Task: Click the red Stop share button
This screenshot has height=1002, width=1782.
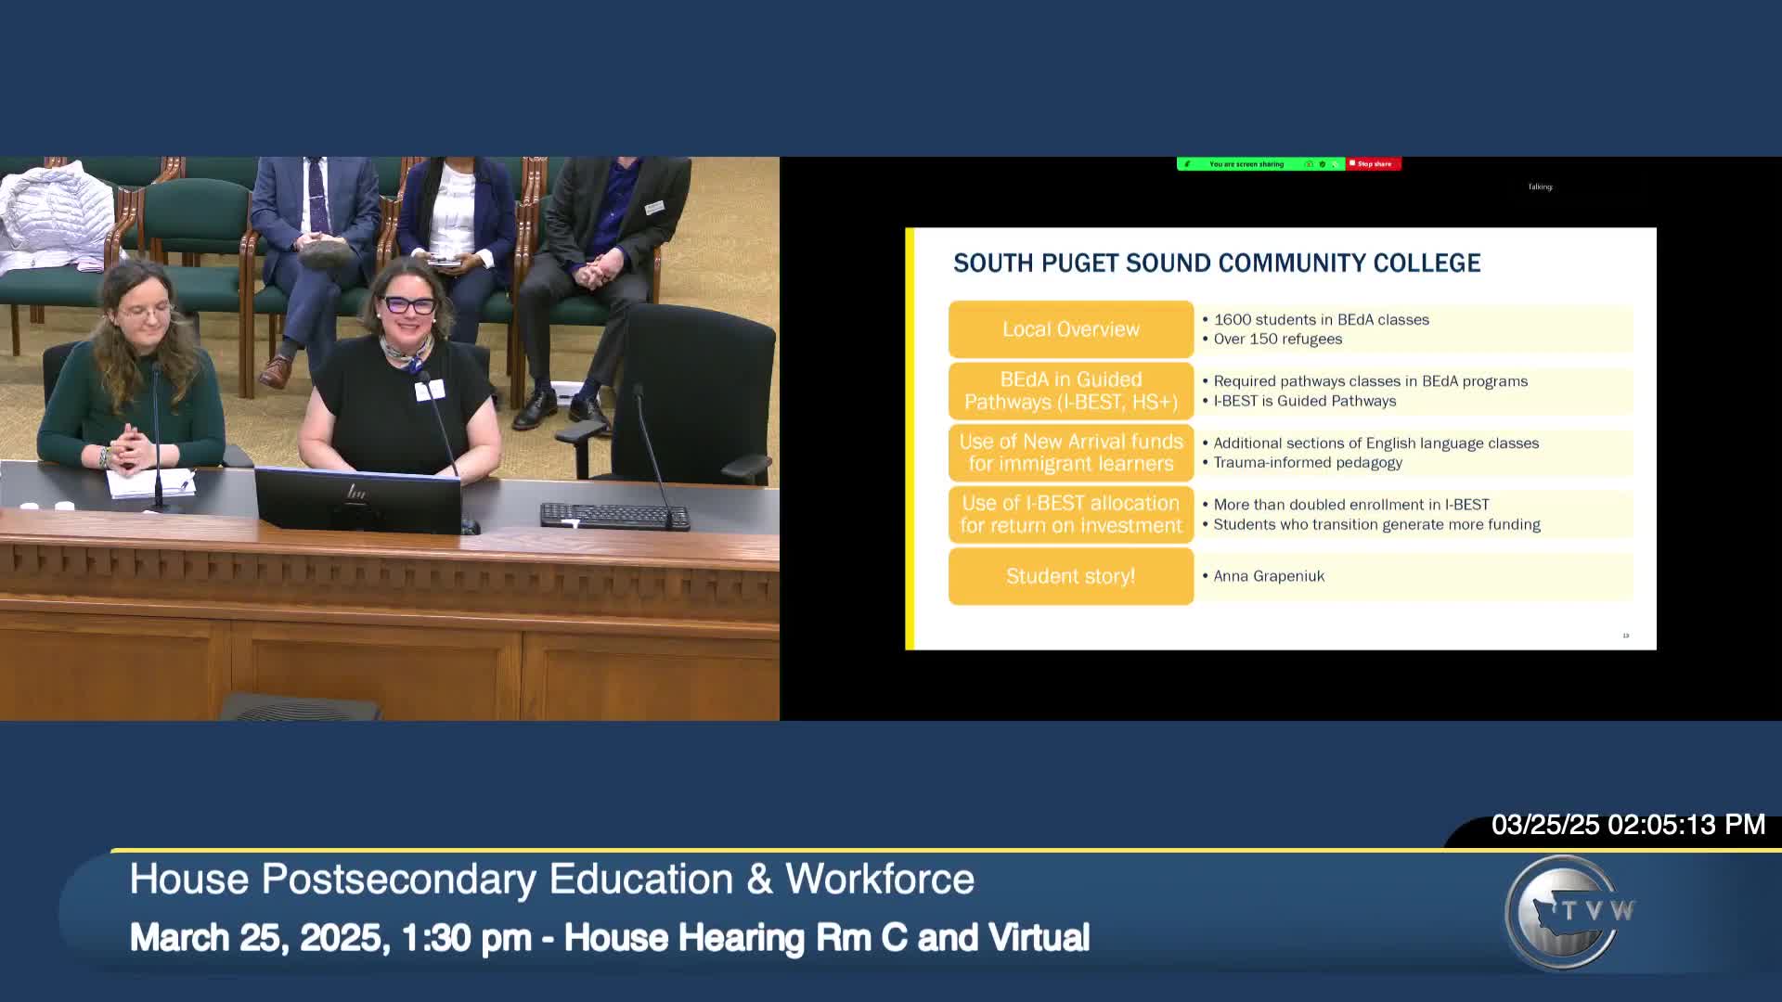Action: 1374,164
